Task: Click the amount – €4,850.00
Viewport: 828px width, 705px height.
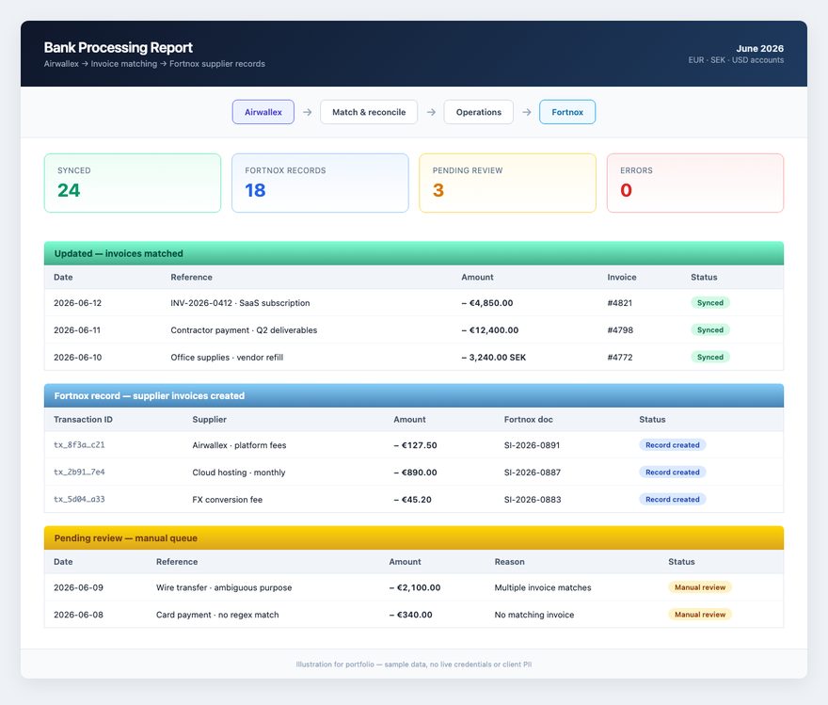Action: (x=486, y=303)
